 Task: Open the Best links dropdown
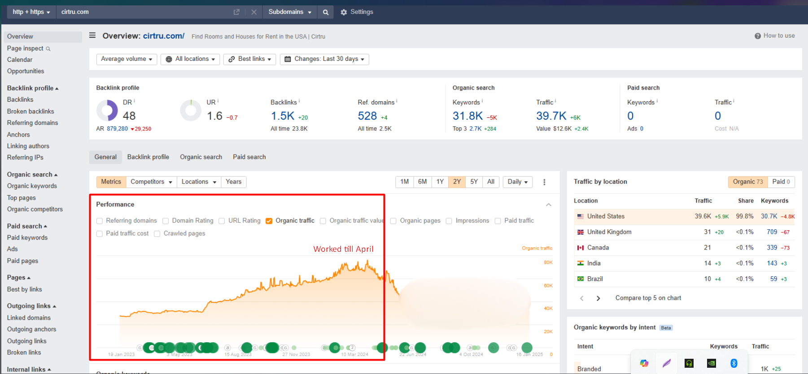tap(249, 59)
